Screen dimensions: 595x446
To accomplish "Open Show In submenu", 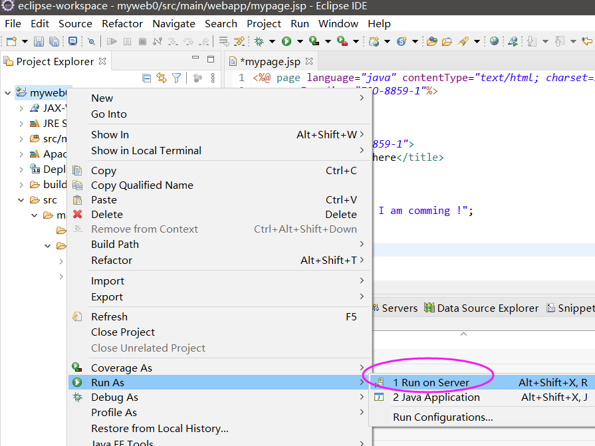I will pyautogui.click(x=219, y=135).
